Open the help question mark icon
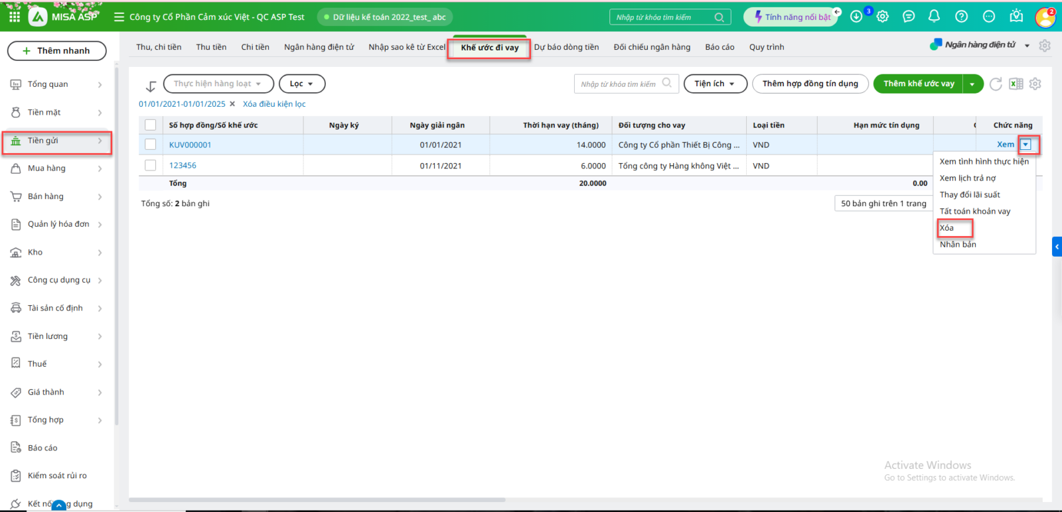Screen dimensions: 1062x512 tap(961, 17)
